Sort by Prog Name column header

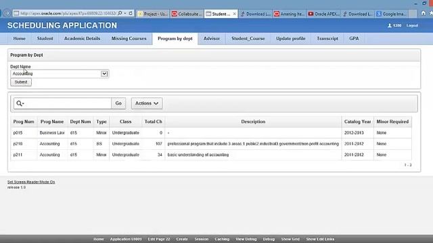pos(52,122)
